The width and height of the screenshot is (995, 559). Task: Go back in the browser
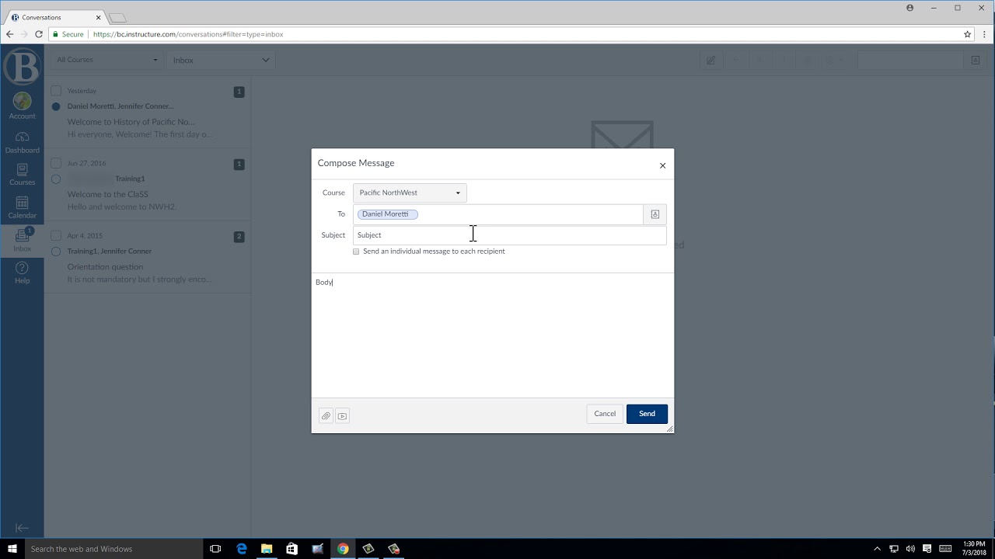(9, 34)
